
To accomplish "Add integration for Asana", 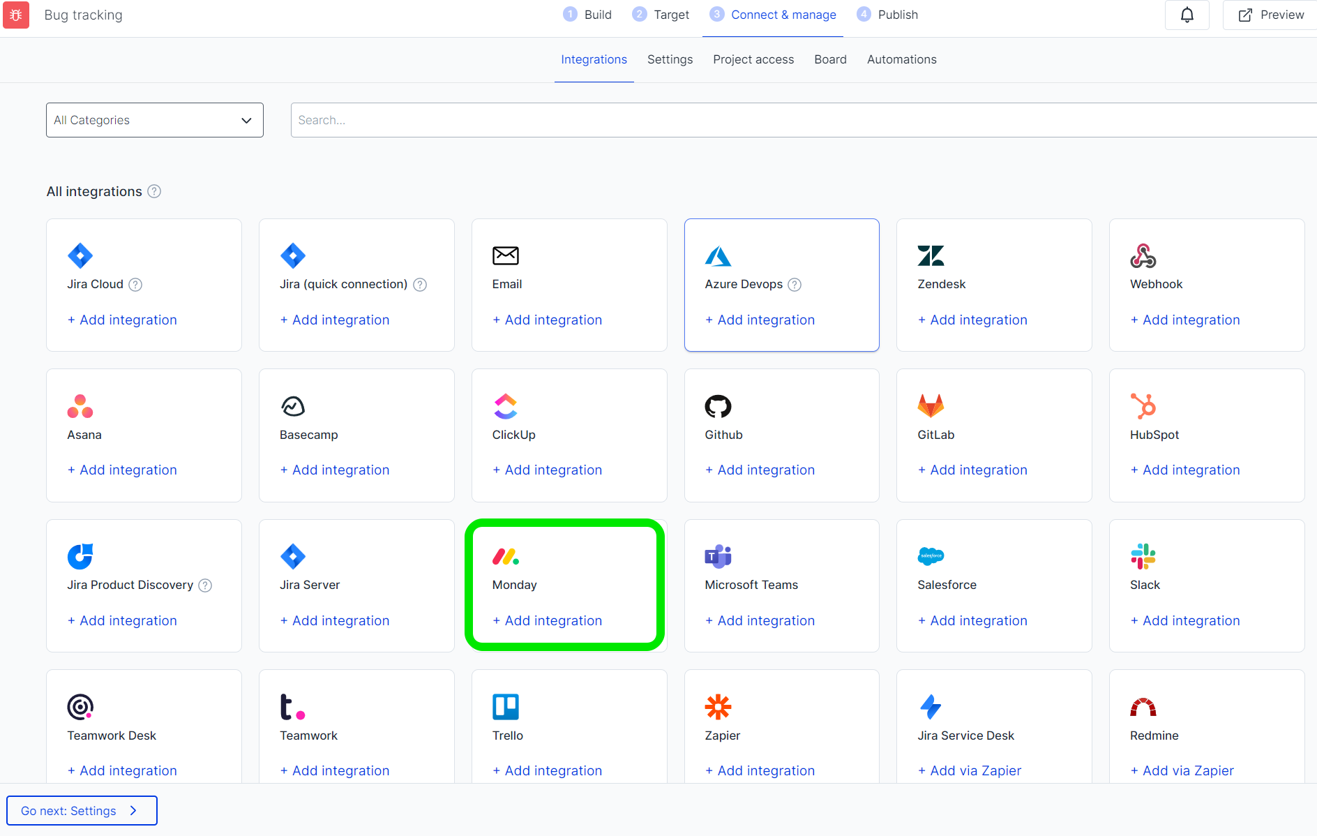I will coord(122,470).
